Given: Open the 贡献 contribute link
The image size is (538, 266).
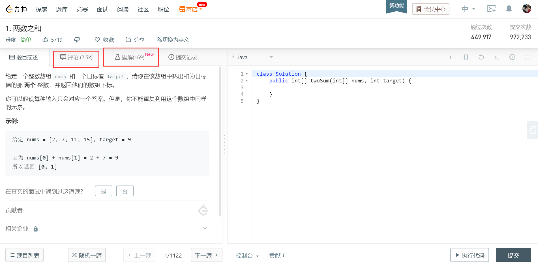Looking at the screenshot, I should pyautogui.click(x=277, y=256).
